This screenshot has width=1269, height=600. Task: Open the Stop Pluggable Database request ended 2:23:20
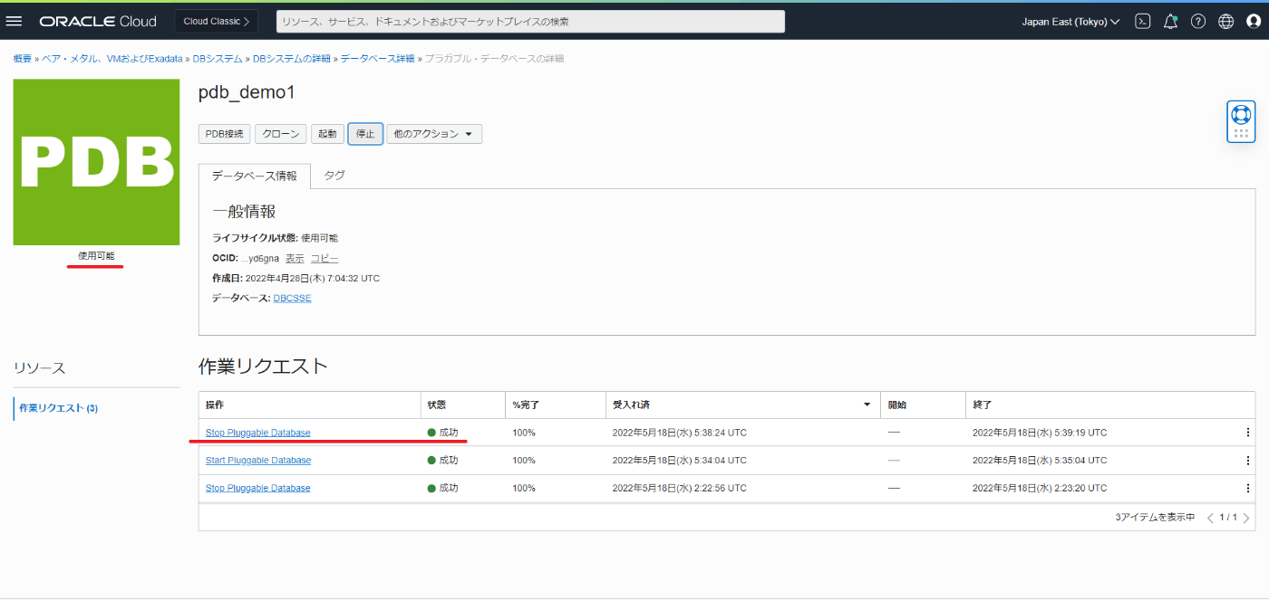258,488
